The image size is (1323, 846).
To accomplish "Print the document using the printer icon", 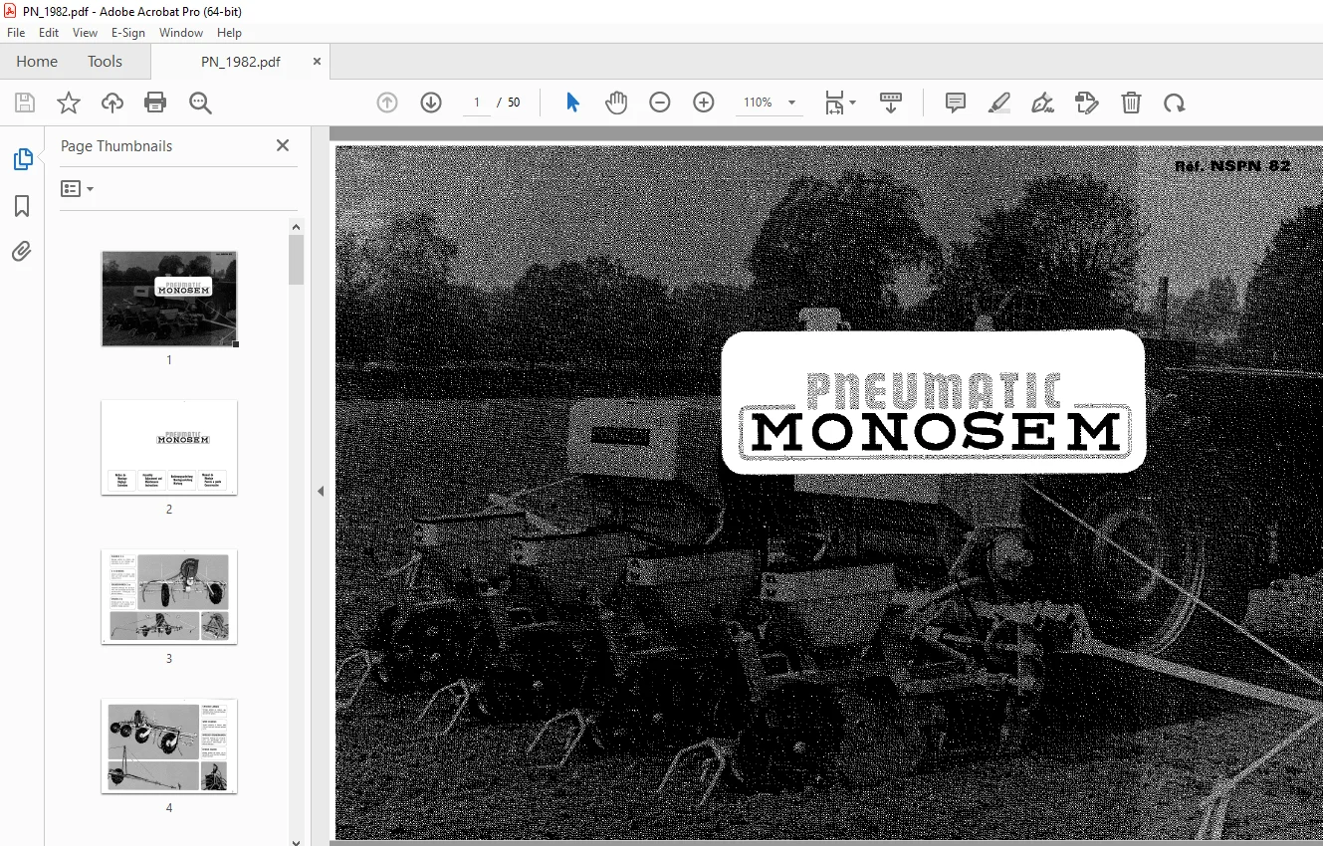I will click(x=155, y=103).
